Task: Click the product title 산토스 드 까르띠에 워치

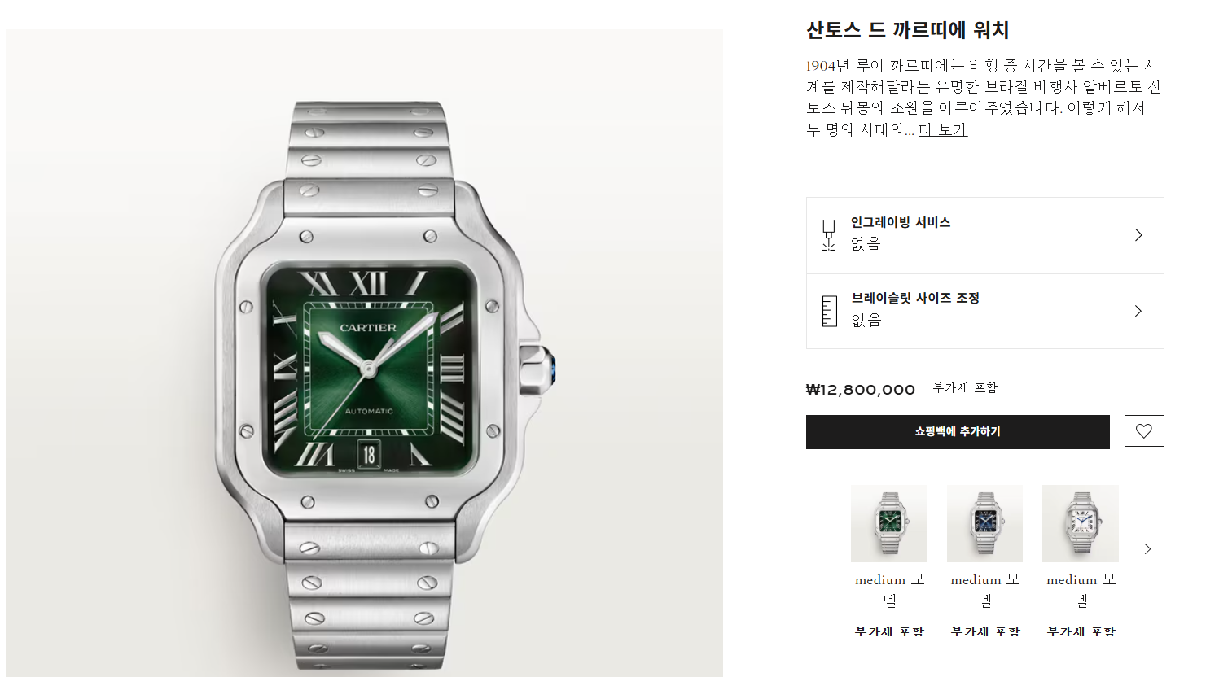Action: coord(908,30)
